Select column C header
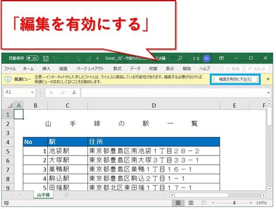 coord(68,106)
